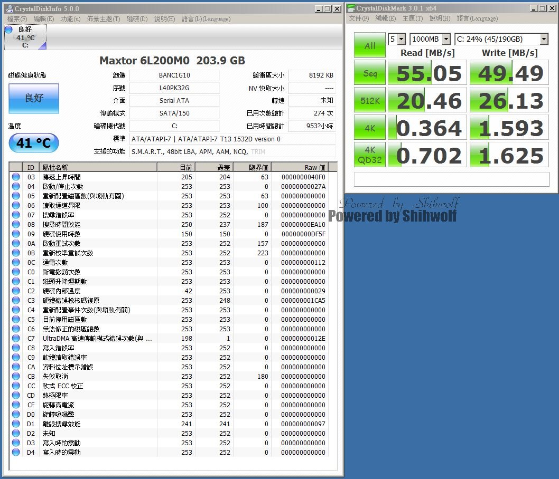Click the 屬性名稱 column header
Image resolution: width=559 pixels, height=479 pixels.
[98, 167]
